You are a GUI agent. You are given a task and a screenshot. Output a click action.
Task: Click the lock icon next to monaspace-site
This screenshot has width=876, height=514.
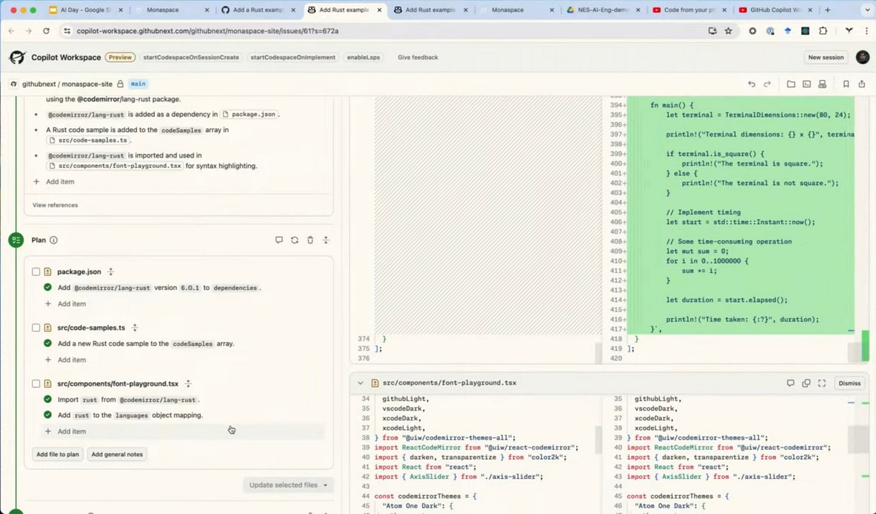tap(120, 84)
